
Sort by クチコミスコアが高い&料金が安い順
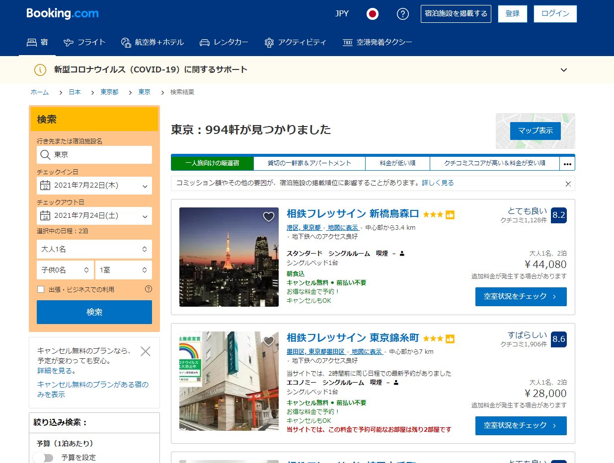(495, 163)
